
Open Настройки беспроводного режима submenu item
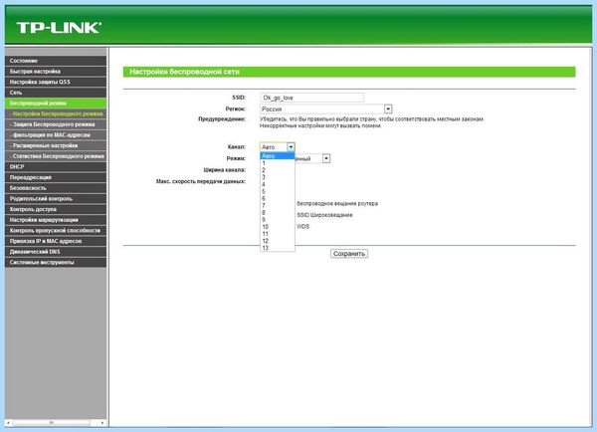(56, 113)
